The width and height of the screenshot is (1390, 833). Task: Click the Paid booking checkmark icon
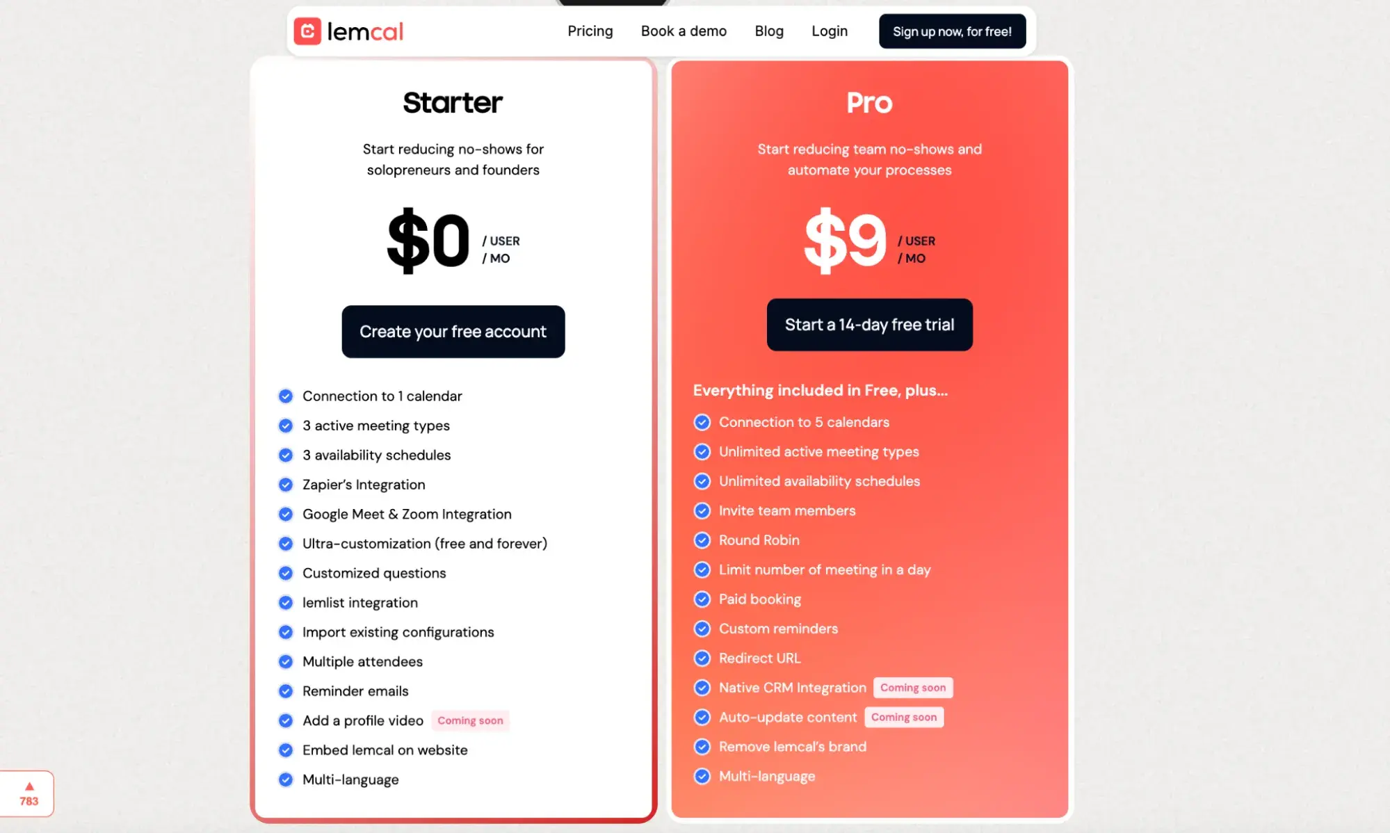[701, 599]
